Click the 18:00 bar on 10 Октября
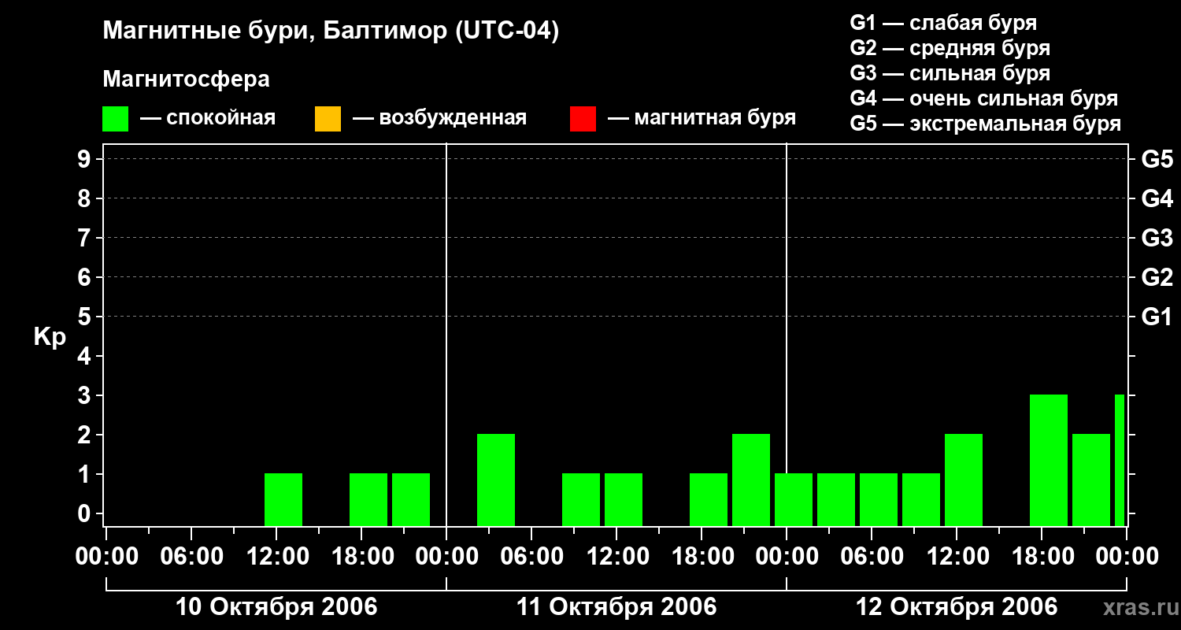1181x630 pixels. [368, 499]
